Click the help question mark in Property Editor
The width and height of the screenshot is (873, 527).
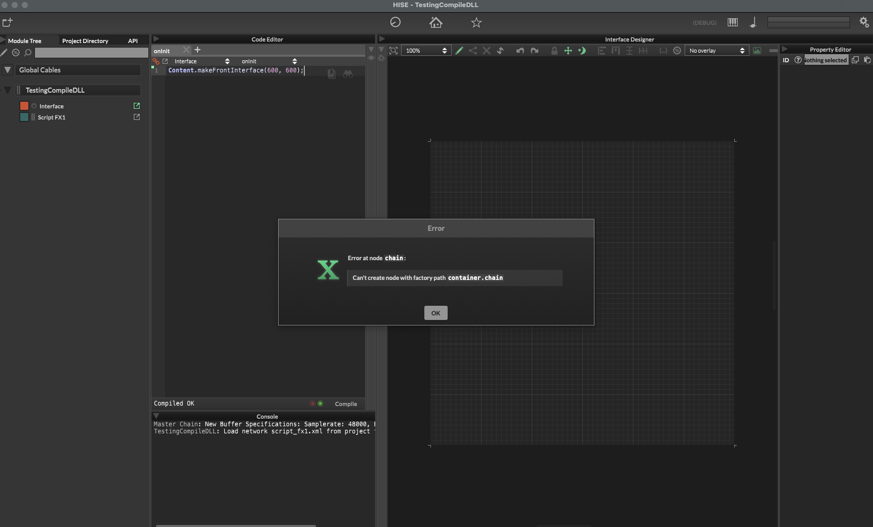coord(798,60)
